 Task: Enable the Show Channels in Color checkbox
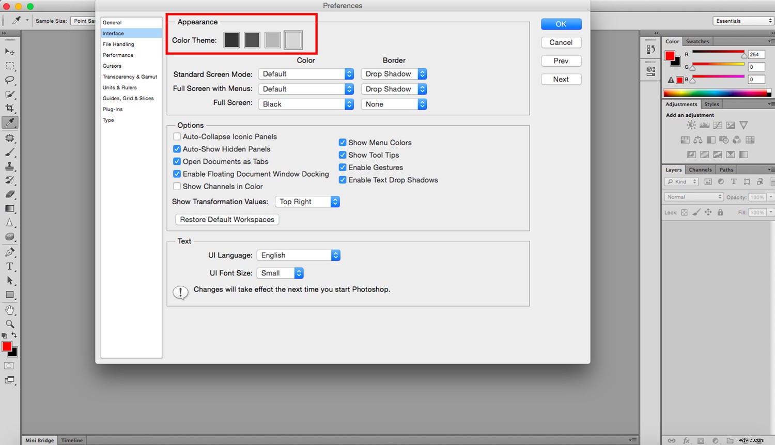(177, 186)
